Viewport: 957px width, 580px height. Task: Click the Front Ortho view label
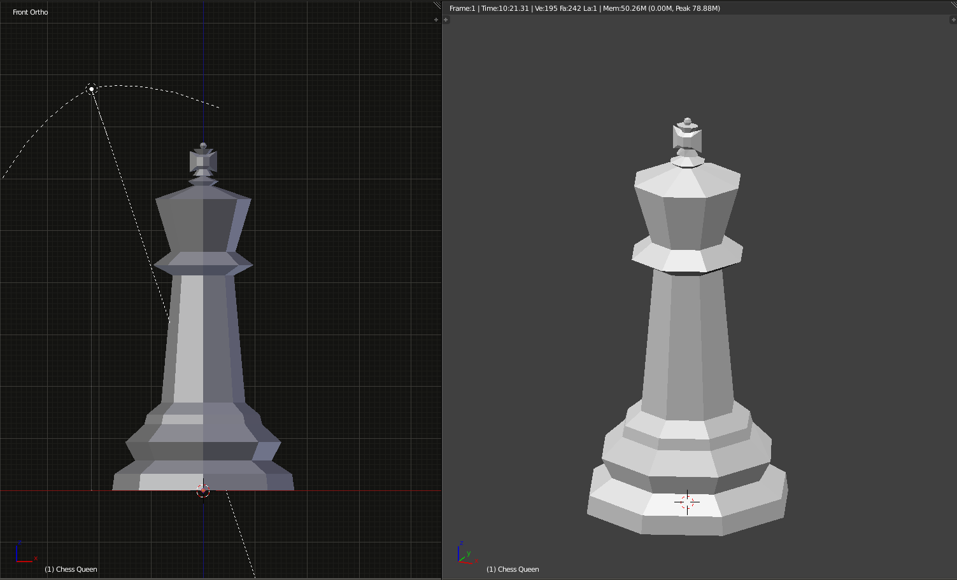pos(30,12)
